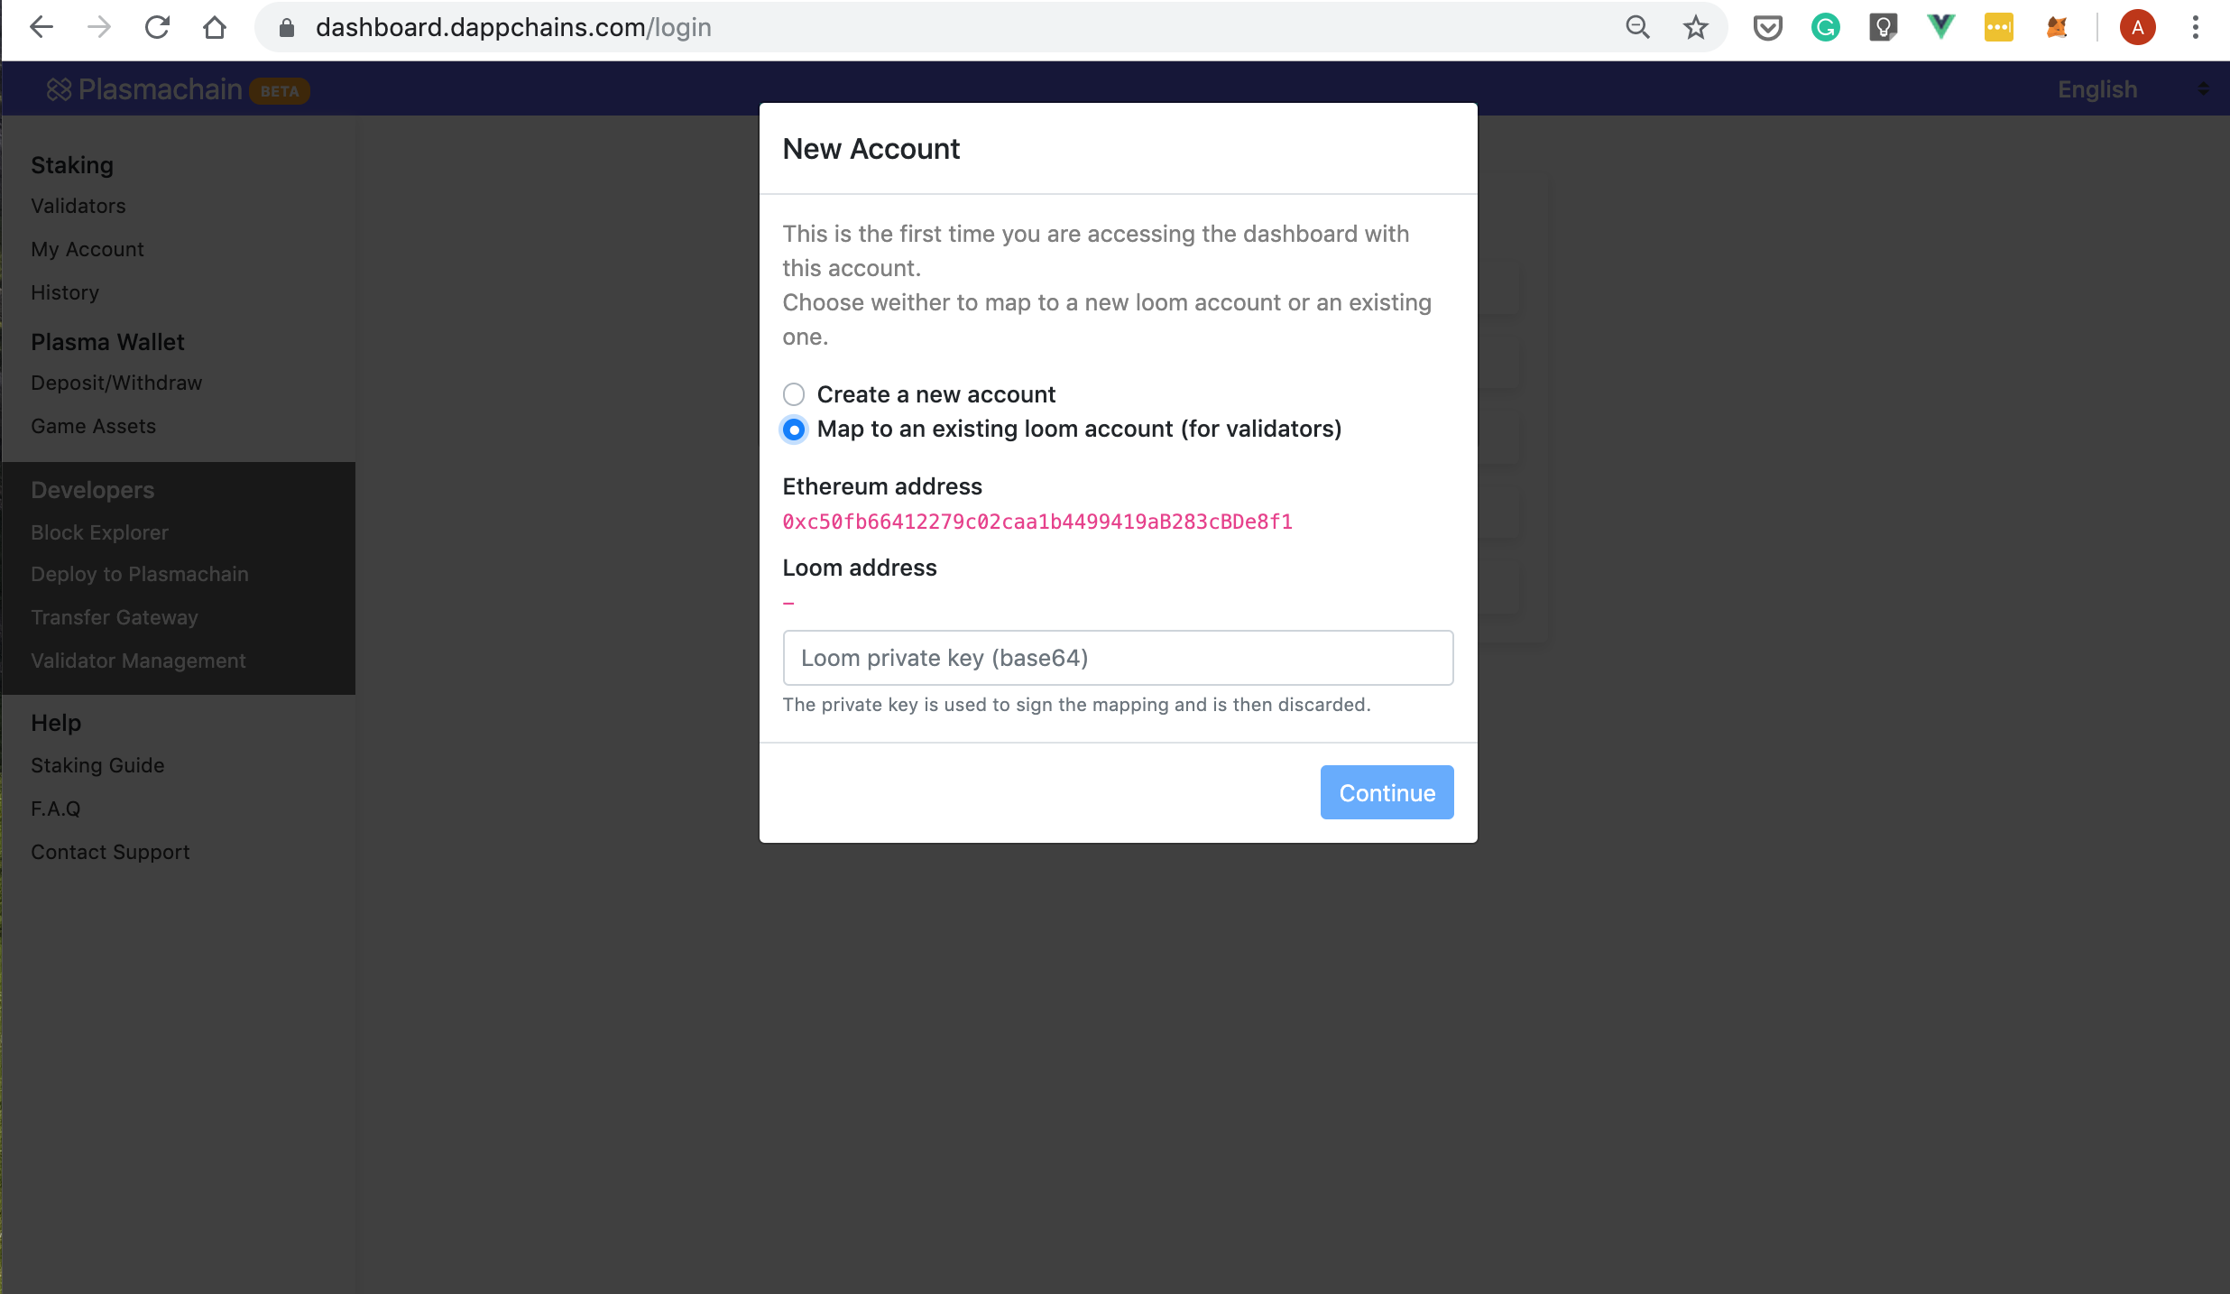Viewport: 2230px width, 1294px height.
Task: Open the Pocket extension icon
Action: (x=1768, y=28)
